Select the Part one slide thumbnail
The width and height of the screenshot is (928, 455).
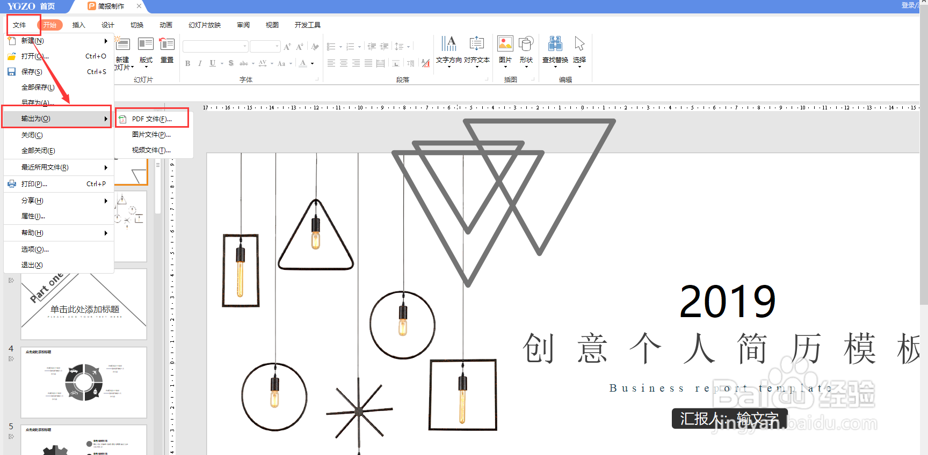coord(84,304)
